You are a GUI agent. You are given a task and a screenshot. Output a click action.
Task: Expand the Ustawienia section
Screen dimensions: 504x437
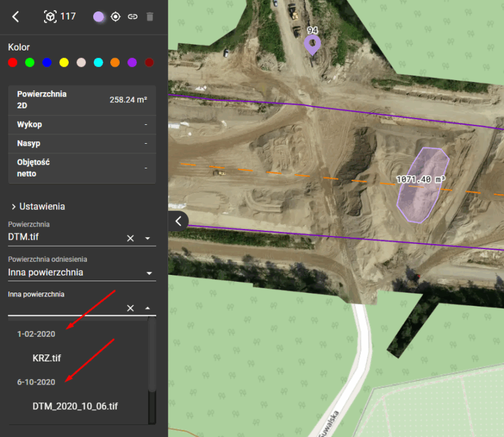[38, 206]
